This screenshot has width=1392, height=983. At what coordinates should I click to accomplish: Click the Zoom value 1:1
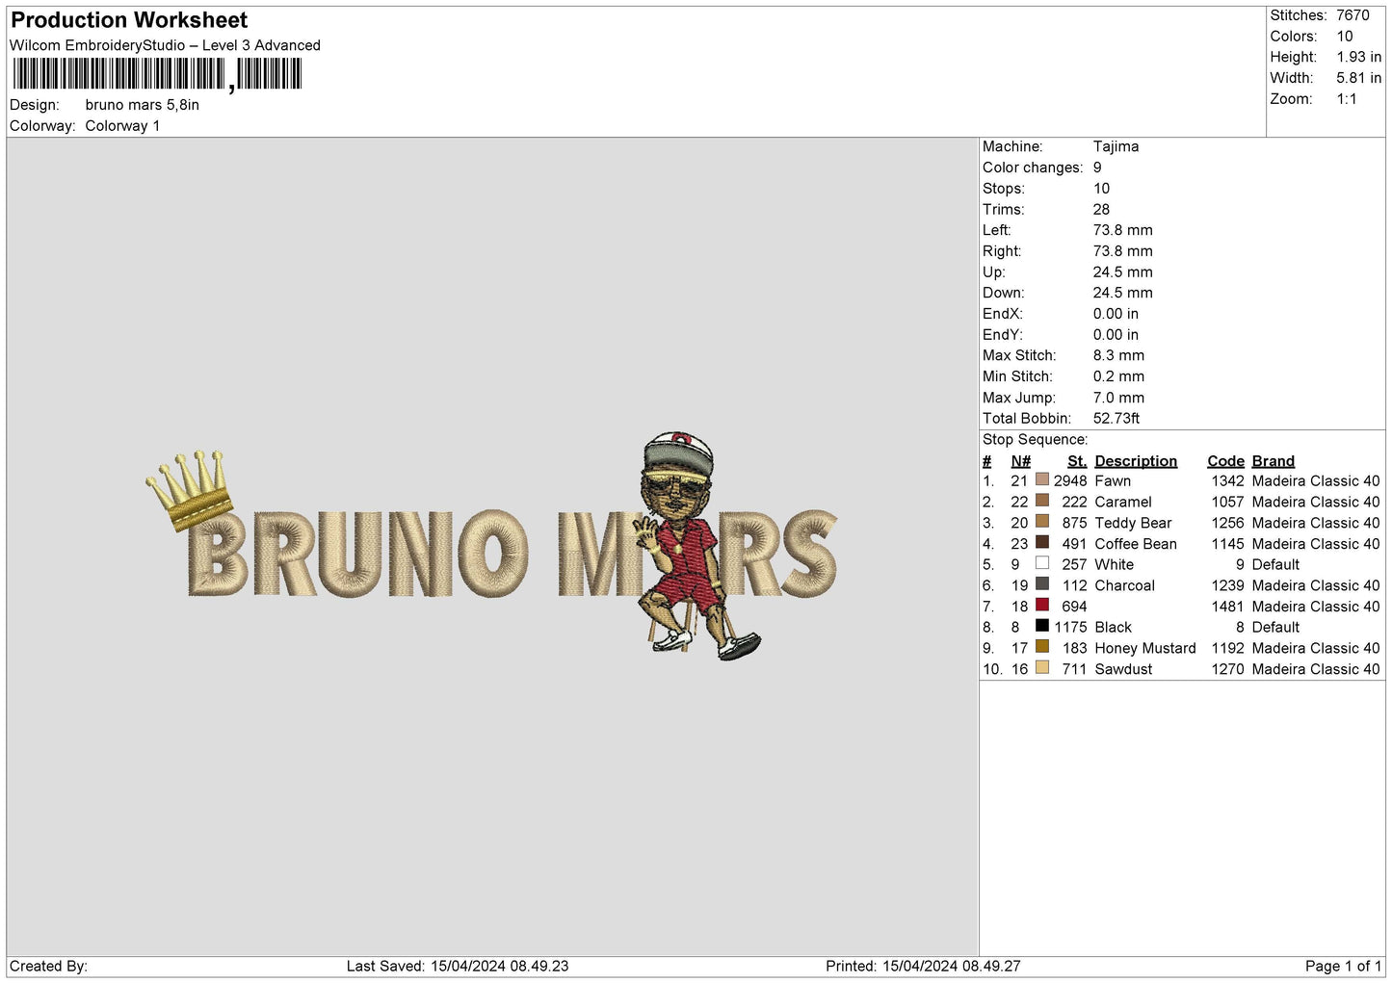[1347, 99]
